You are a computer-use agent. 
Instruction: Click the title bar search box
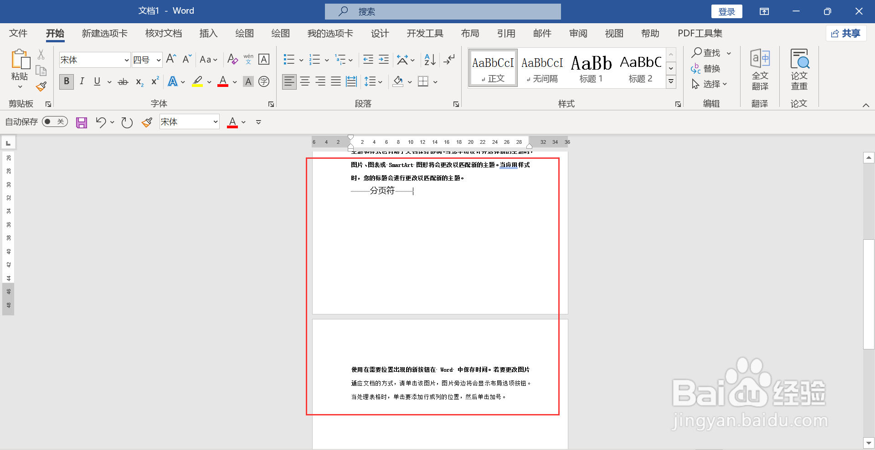[x=443, y=11]
